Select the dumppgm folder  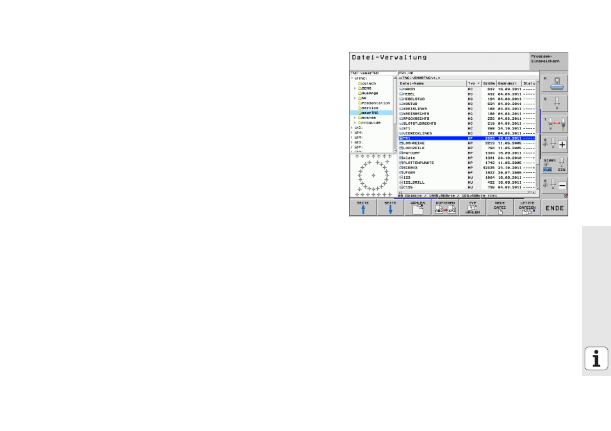368,93
